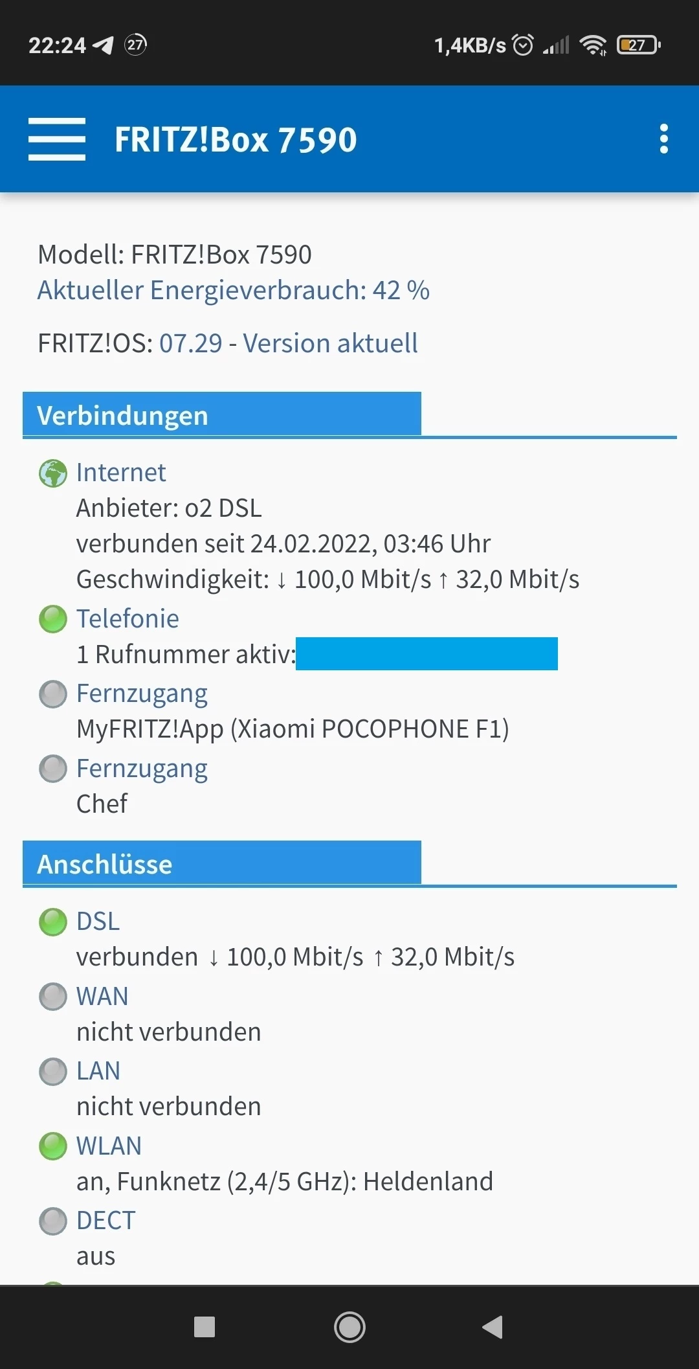
Task: Select the Anschlüsse section header
Action: [221, 864]
